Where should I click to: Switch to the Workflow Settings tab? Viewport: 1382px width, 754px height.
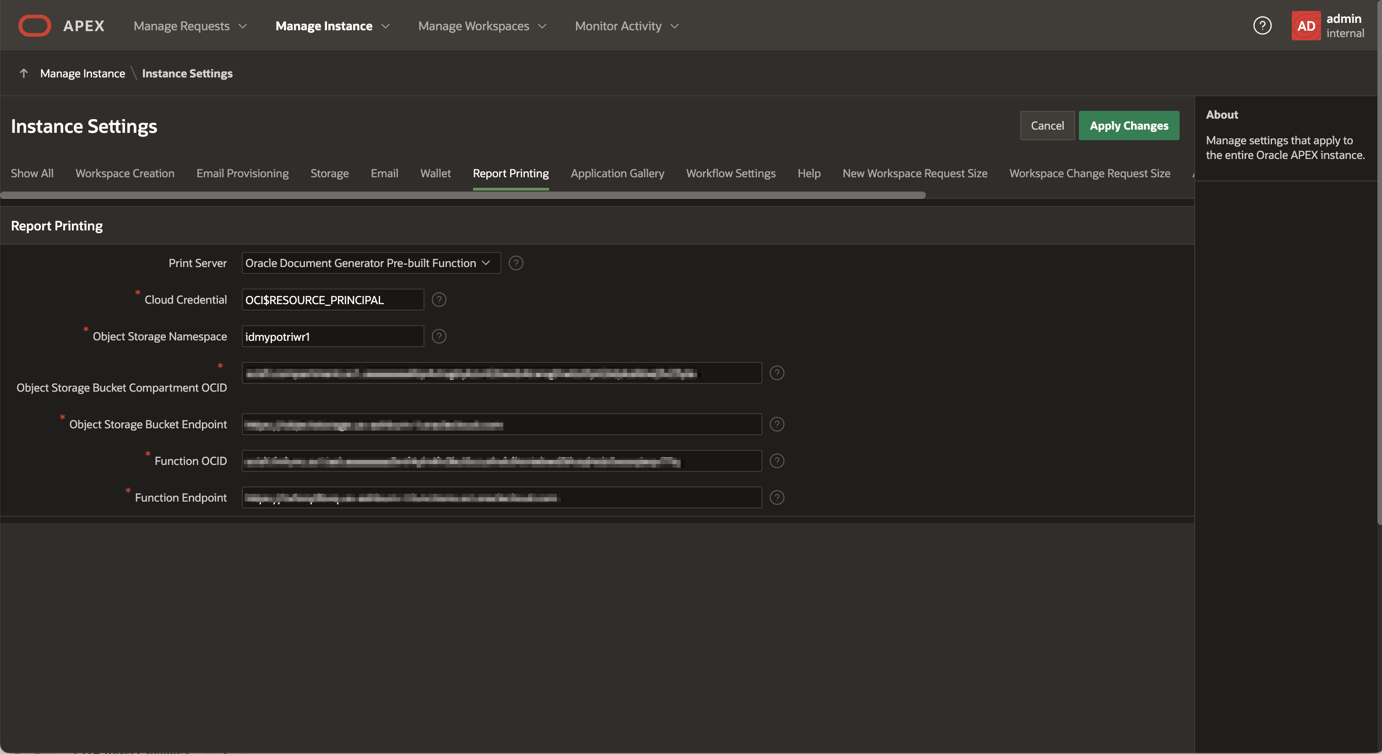click(731, 173)
